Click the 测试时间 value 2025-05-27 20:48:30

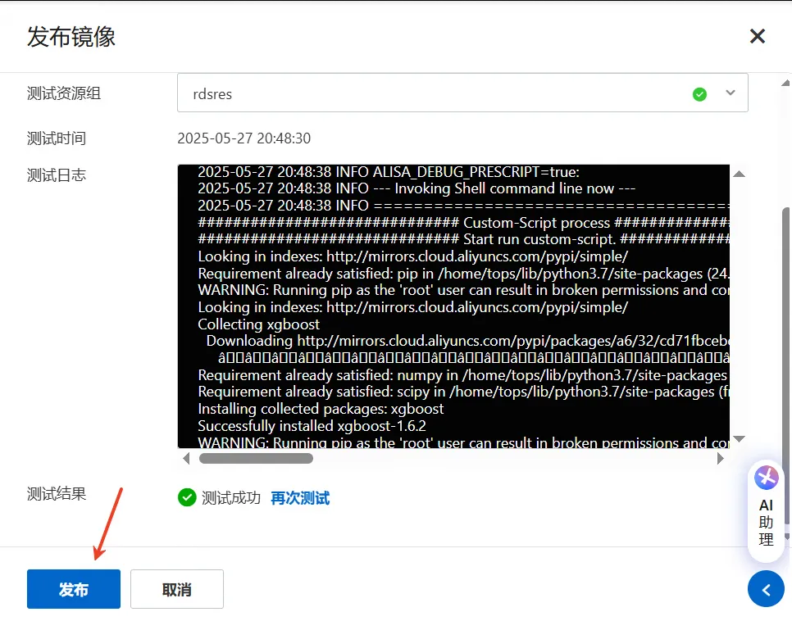click(244, 138)
